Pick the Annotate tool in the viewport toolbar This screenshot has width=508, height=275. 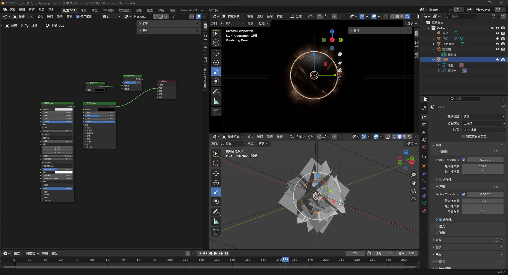(x=216, y=91)
